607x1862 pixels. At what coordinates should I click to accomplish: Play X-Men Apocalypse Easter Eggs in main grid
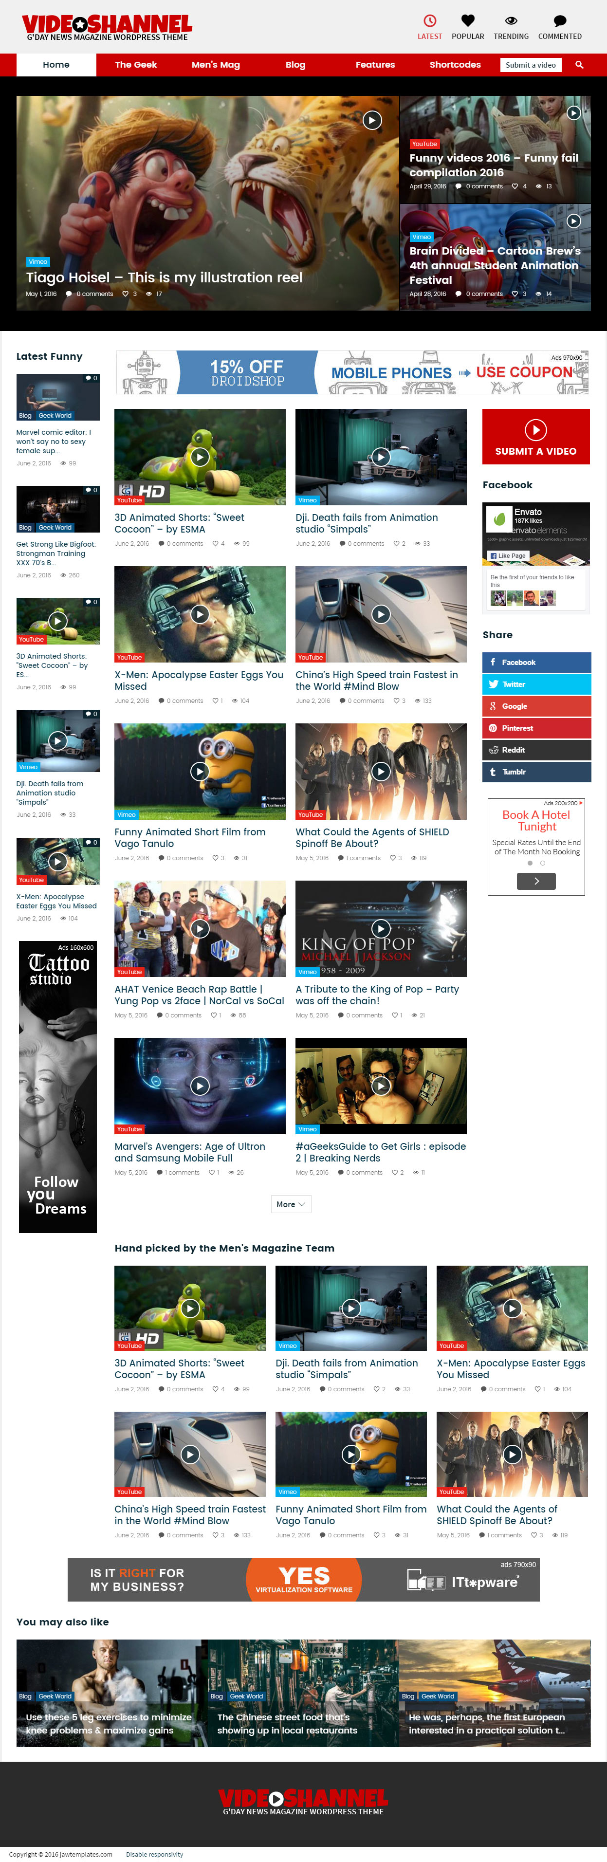[200, 614]
